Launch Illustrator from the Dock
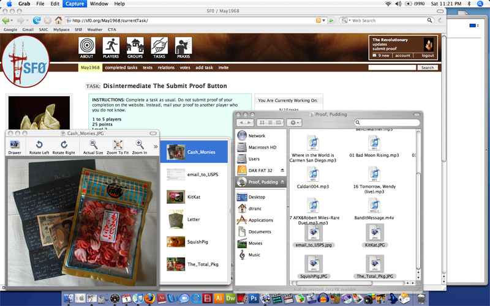 pyautogui.click(x=219, y=298)
